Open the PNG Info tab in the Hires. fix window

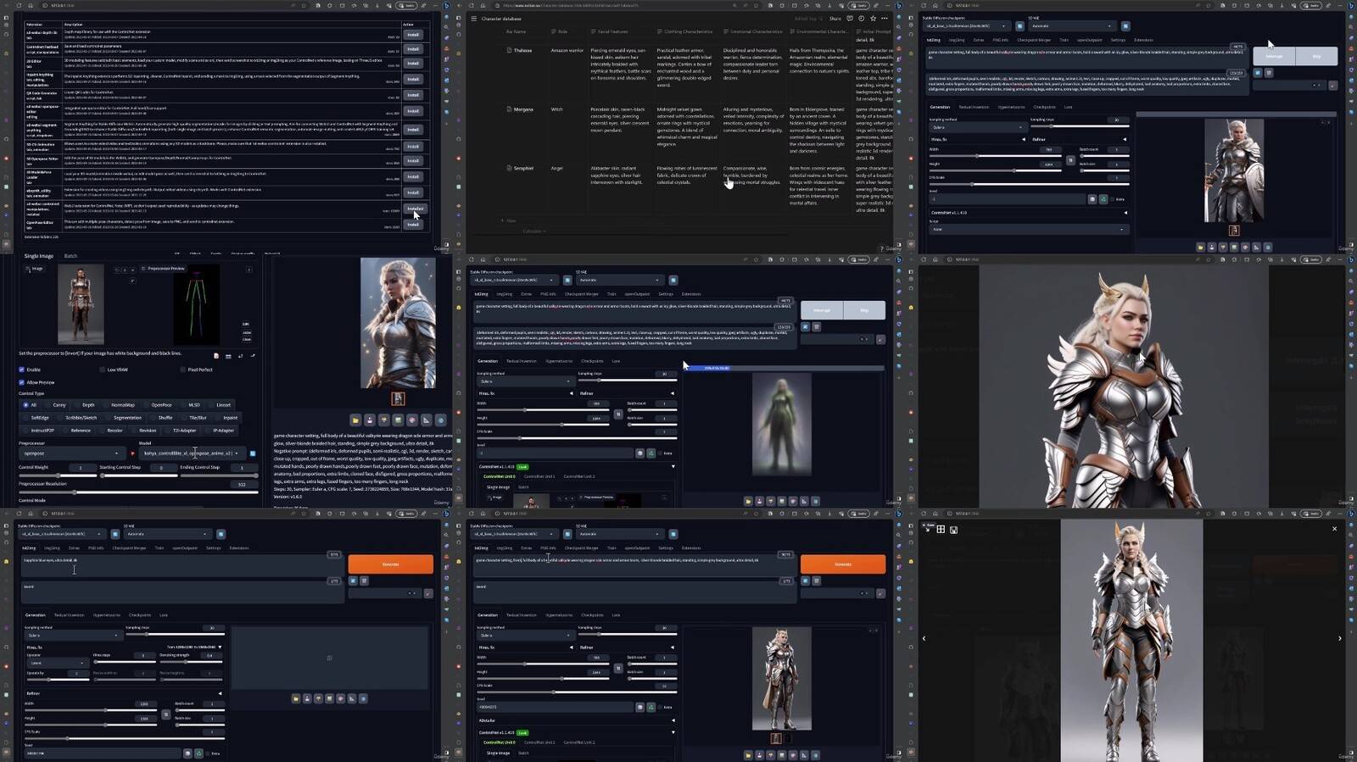96,548
